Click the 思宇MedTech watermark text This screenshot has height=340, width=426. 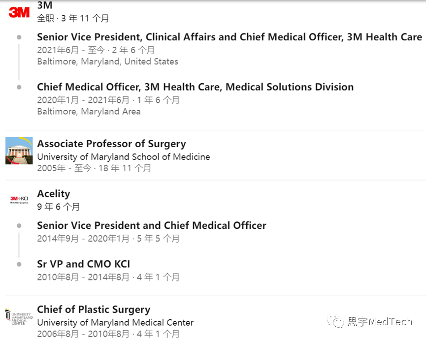[x=380, y=321]
